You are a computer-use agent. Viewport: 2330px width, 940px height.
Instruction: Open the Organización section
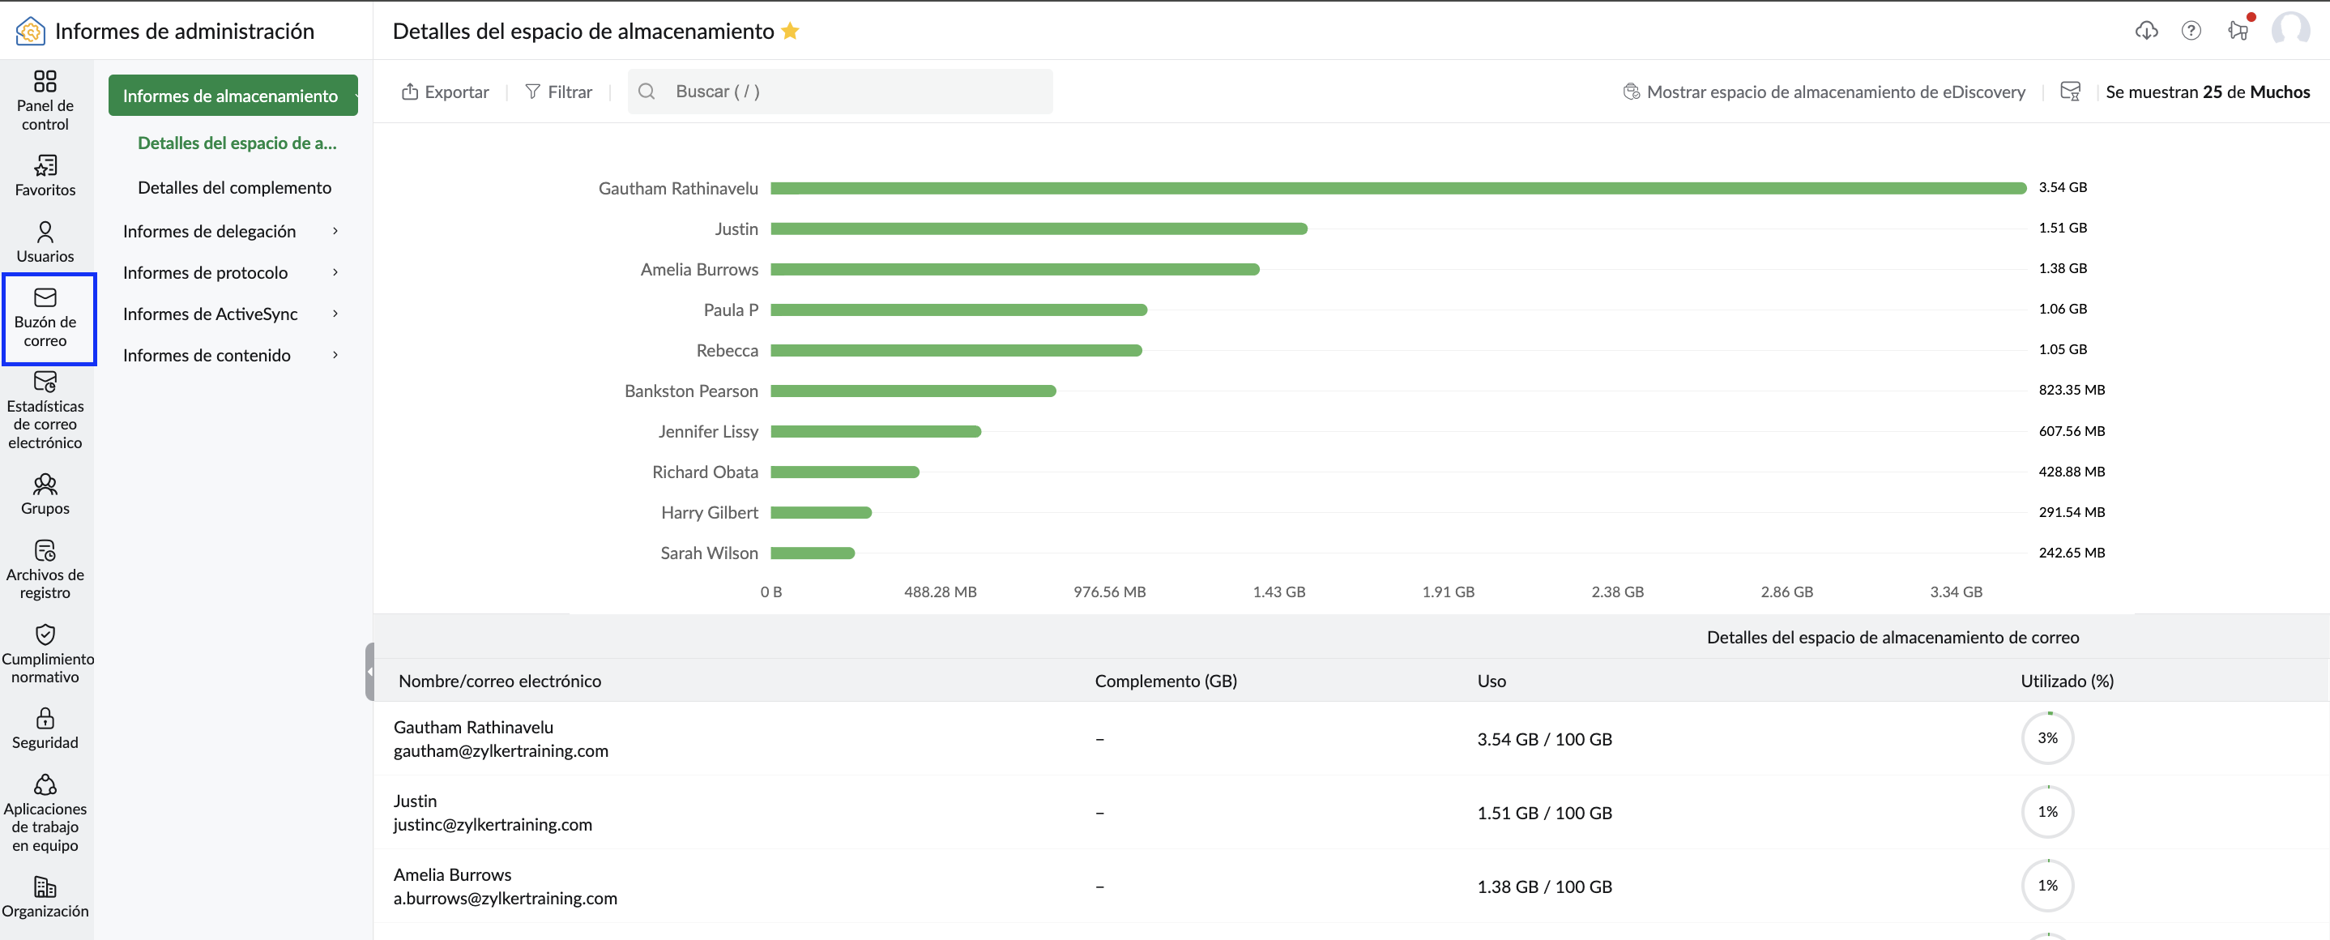point(45,896)
